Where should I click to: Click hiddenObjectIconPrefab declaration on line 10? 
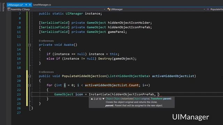(129, 27)
